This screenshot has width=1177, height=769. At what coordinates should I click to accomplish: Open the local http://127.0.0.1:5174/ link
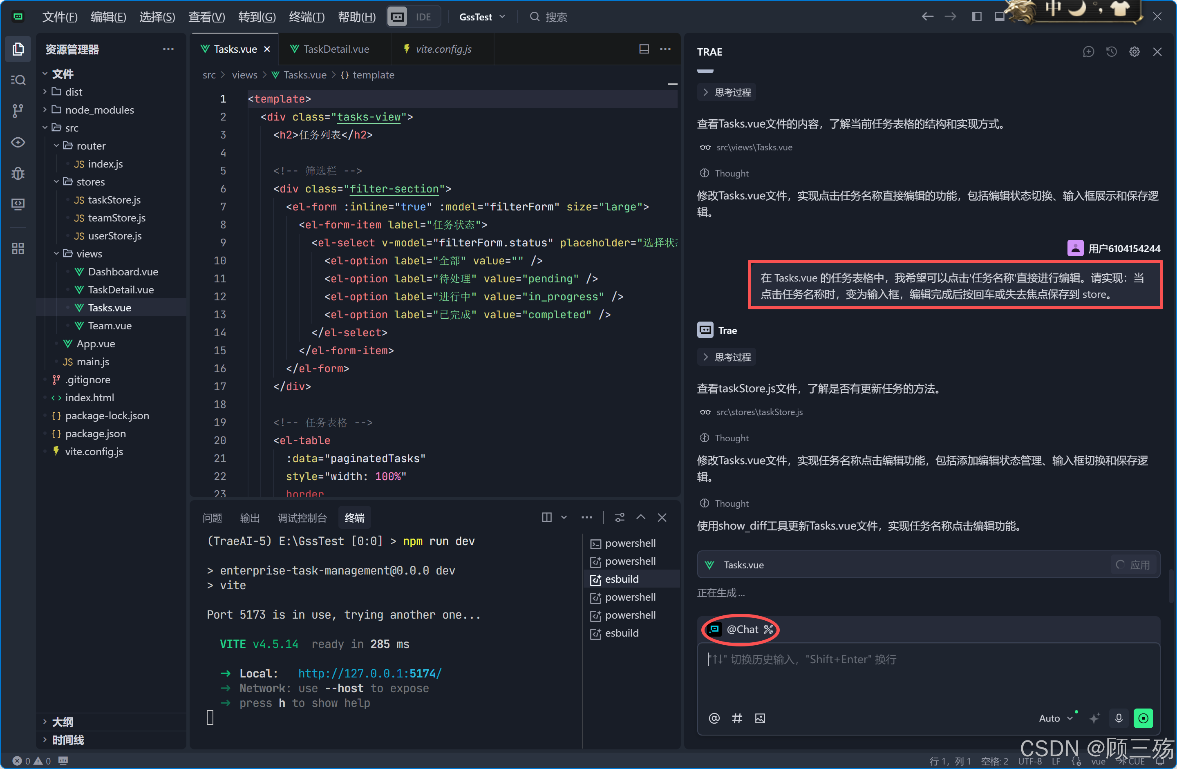tap(369, 673)
